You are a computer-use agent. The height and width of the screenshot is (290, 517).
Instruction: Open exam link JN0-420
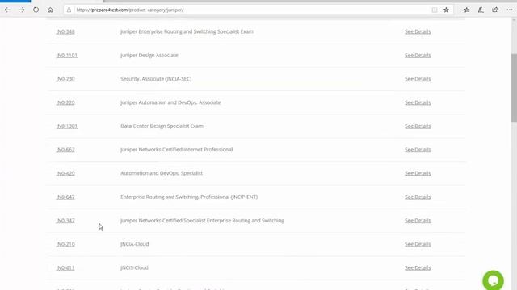point(65,173)
